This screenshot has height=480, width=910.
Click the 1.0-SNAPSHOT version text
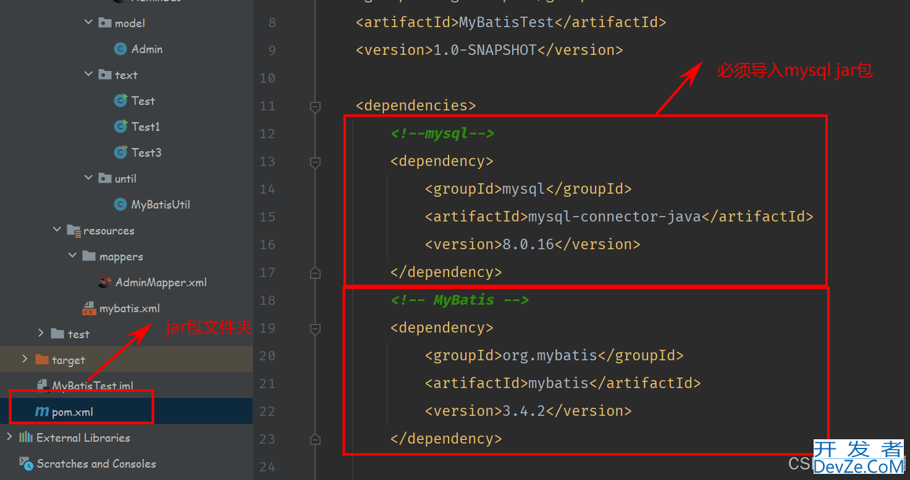point(486,50)
